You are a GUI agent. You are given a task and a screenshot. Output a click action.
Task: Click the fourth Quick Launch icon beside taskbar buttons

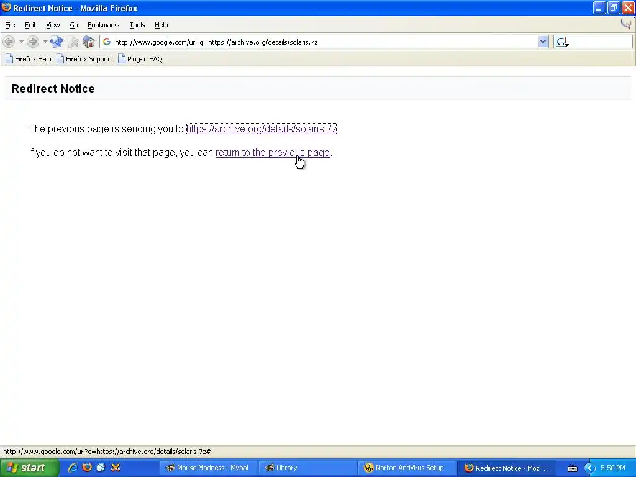(x=115, y=468)
